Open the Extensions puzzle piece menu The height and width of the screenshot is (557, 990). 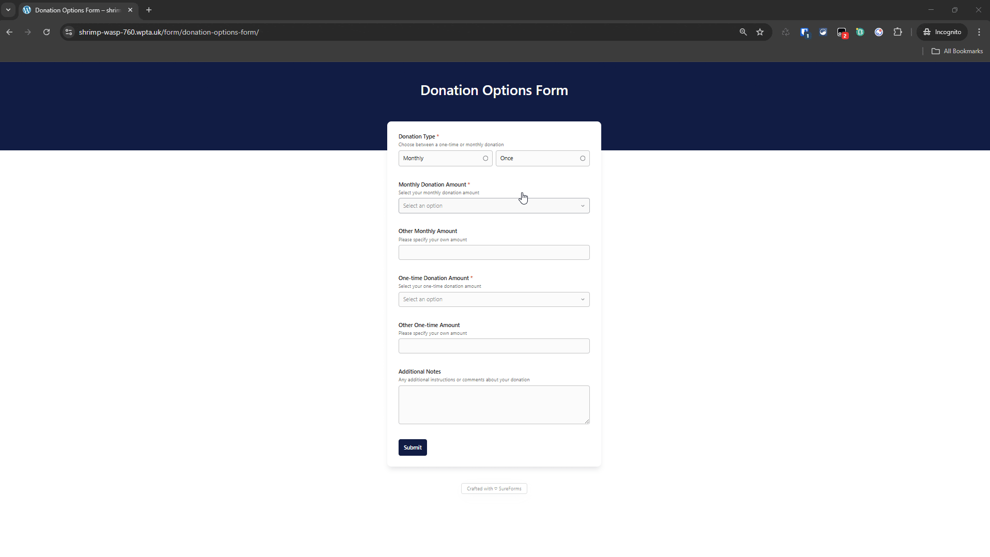click(898, 32)
